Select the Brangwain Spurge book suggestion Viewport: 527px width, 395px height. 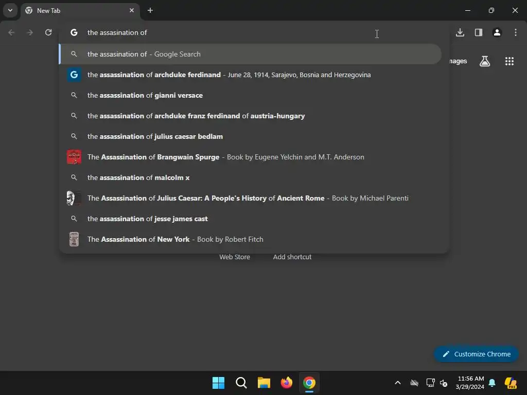pos(250,157)
